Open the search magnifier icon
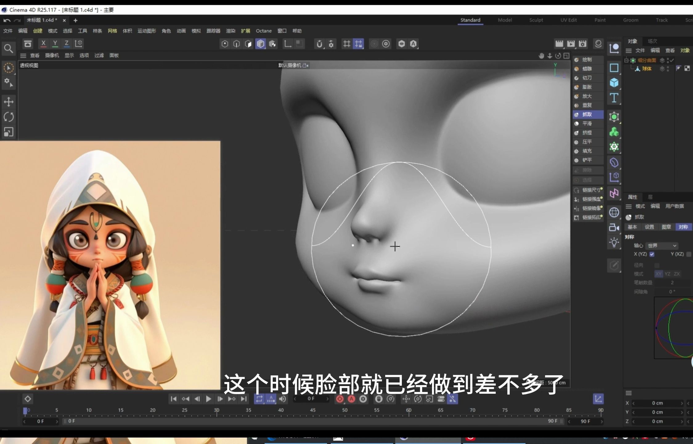693x444 pixels. [9, 48]
